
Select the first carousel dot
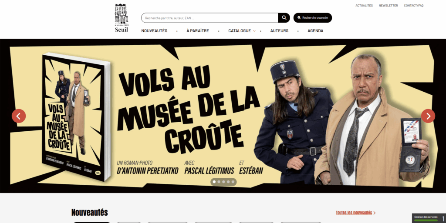(214, 182)
